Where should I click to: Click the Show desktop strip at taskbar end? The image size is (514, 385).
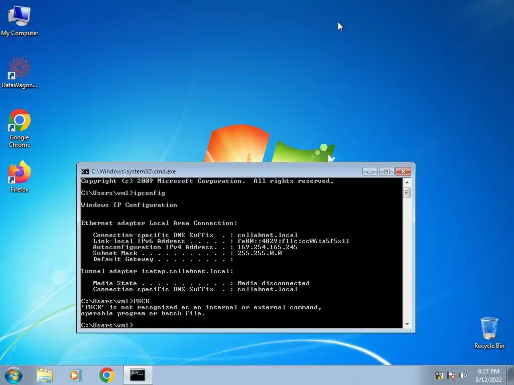click(511, 375)
